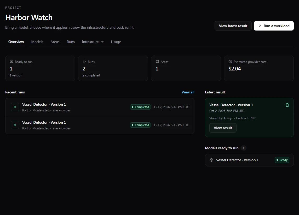Click the Port of Montevideo subtitle of the 5:45 PM run

(46, 128)
